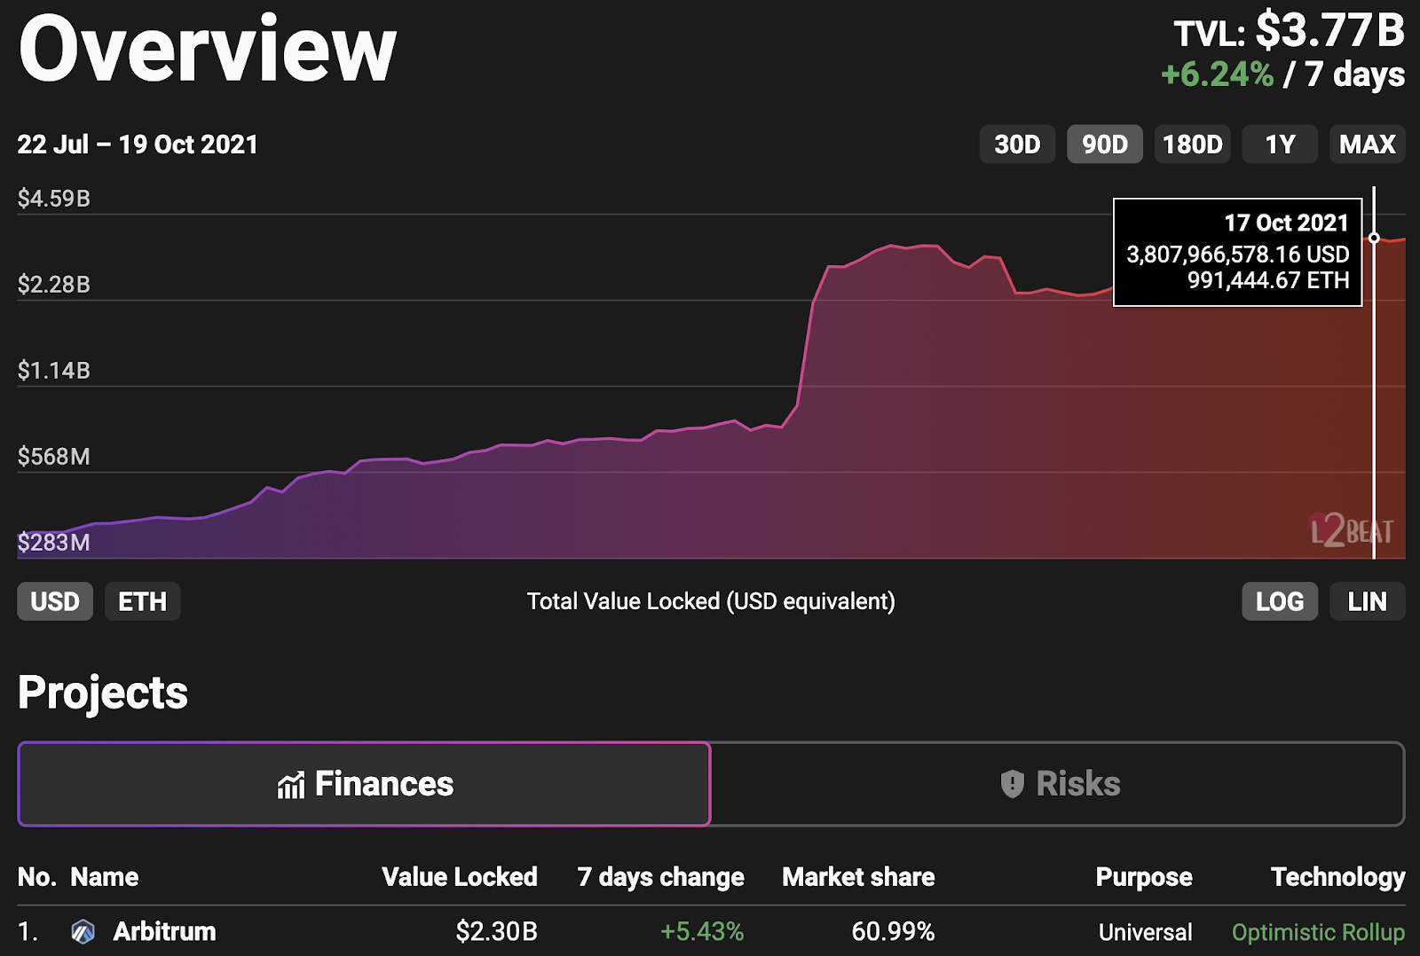This screenshot has height=956, width=1420.
Task: Select the 90D time range
Action: coord(1105,144)
